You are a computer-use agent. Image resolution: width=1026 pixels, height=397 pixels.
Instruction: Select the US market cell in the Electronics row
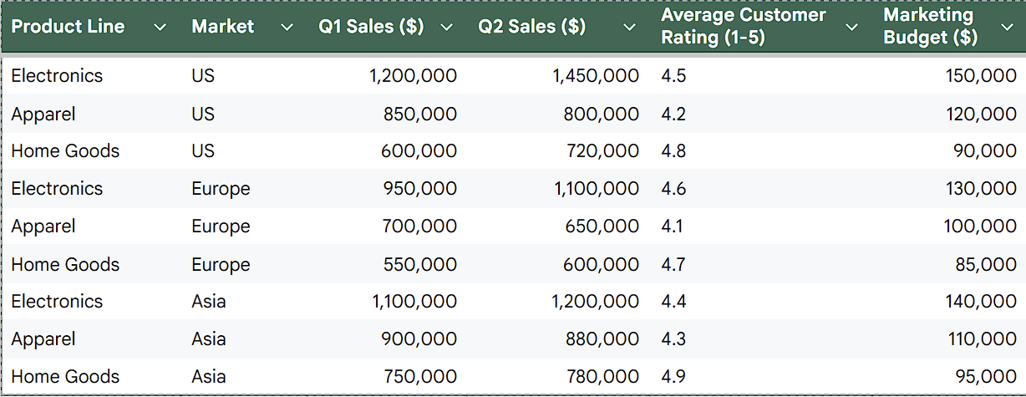pyautogui.click(x=203, y=76)
